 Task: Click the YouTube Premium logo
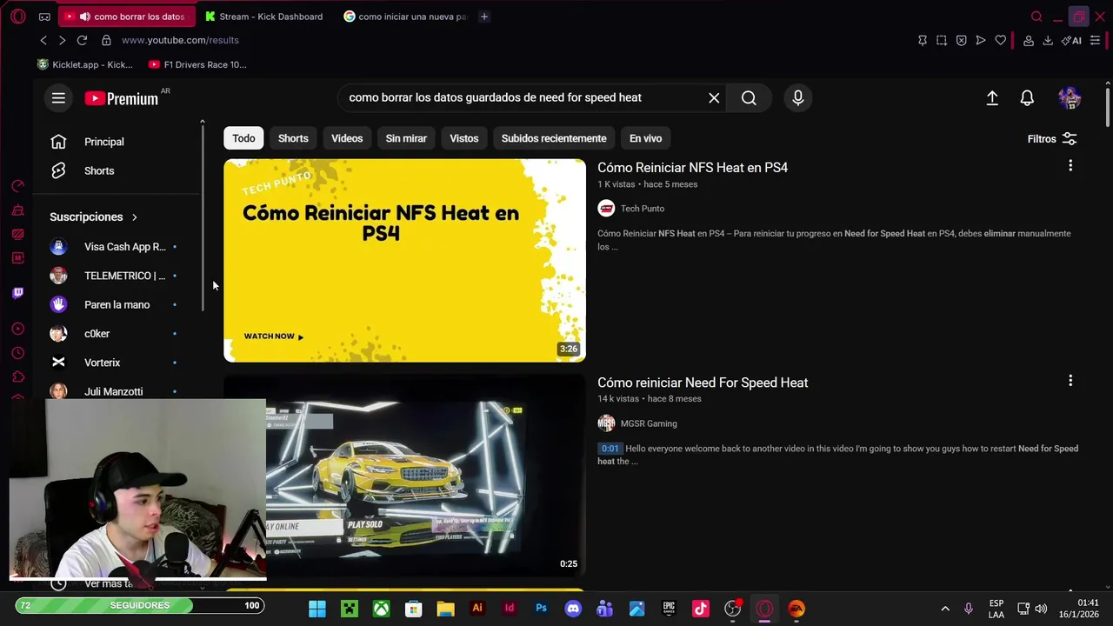pyautogui.click(x=122, y=98)
